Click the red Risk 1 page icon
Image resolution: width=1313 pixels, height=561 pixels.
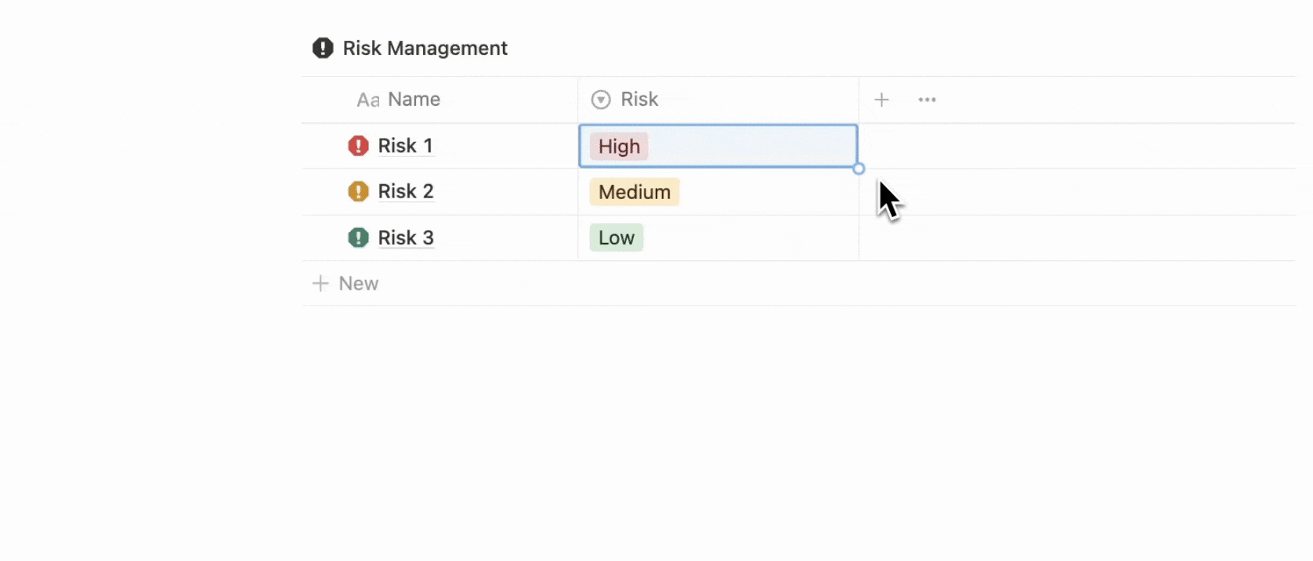click(358, 146)
